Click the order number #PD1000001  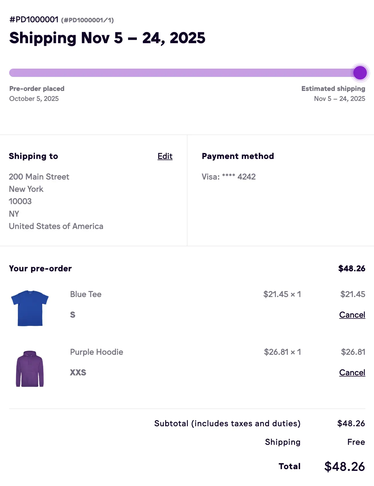click(34, 19)
